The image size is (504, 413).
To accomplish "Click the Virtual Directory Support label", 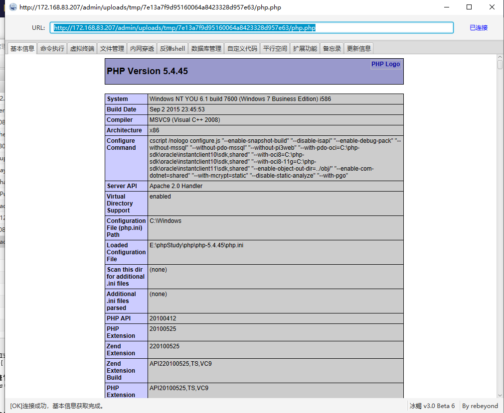I will coord(120,204).
